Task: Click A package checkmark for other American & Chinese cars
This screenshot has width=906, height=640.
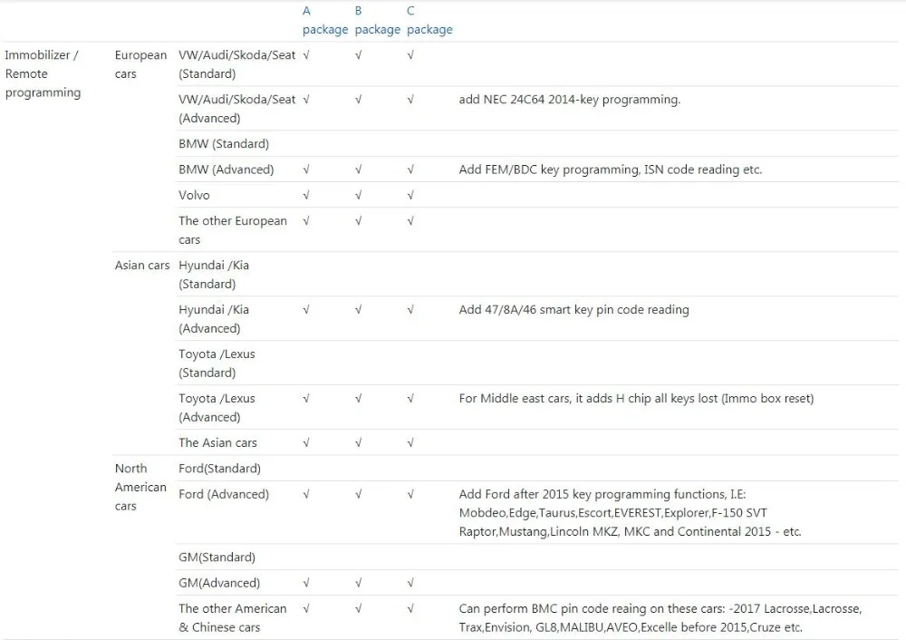Action: pyautogui.click(x=306, y=609)
